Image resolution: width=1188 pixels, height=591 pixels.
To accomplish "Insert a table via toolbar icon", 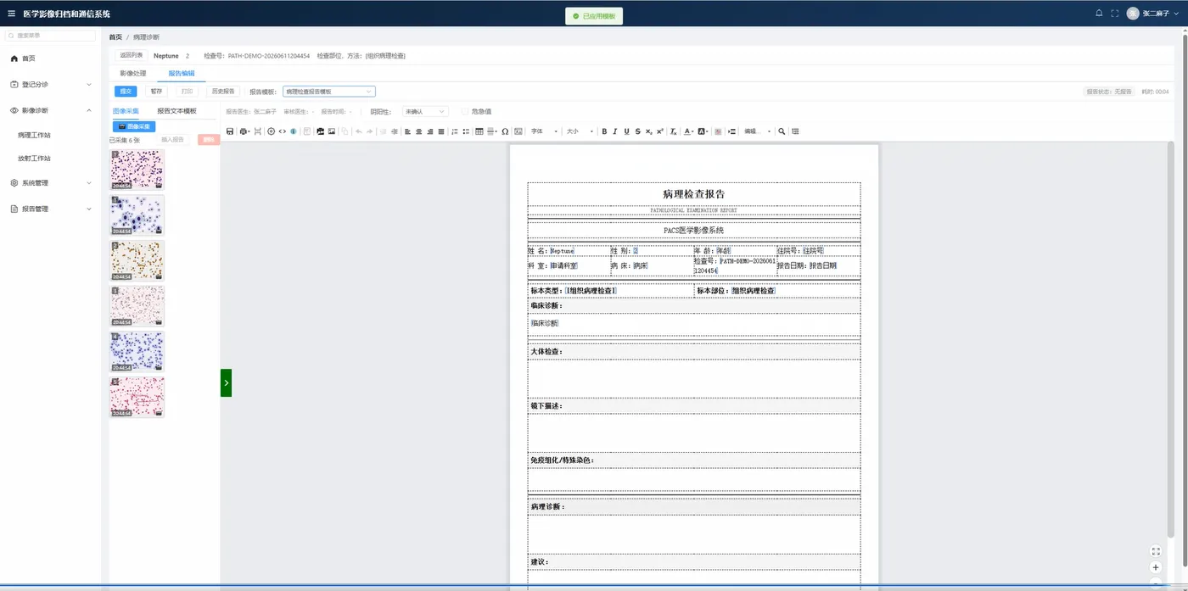I will (479, 131).
